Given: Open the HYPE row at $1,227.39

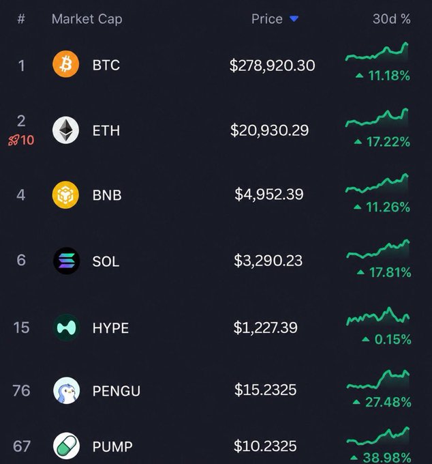Looking at the screenshot, I should pos(216,328).
